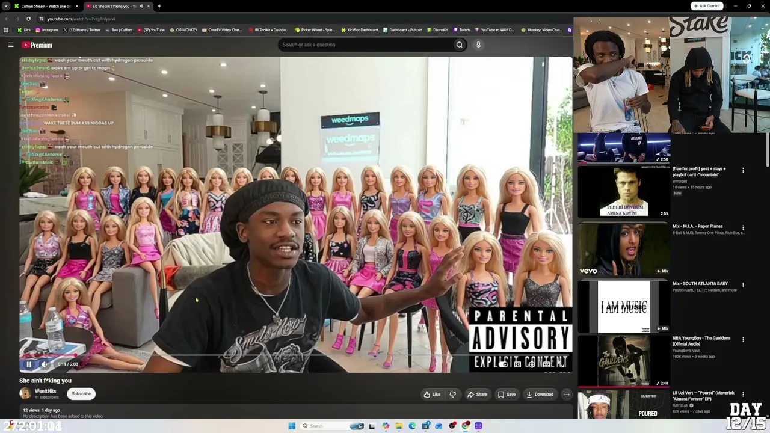Mute the video using the speaker icon
The height and width of the screenshot is (433, 770).
tap(44, 364)
